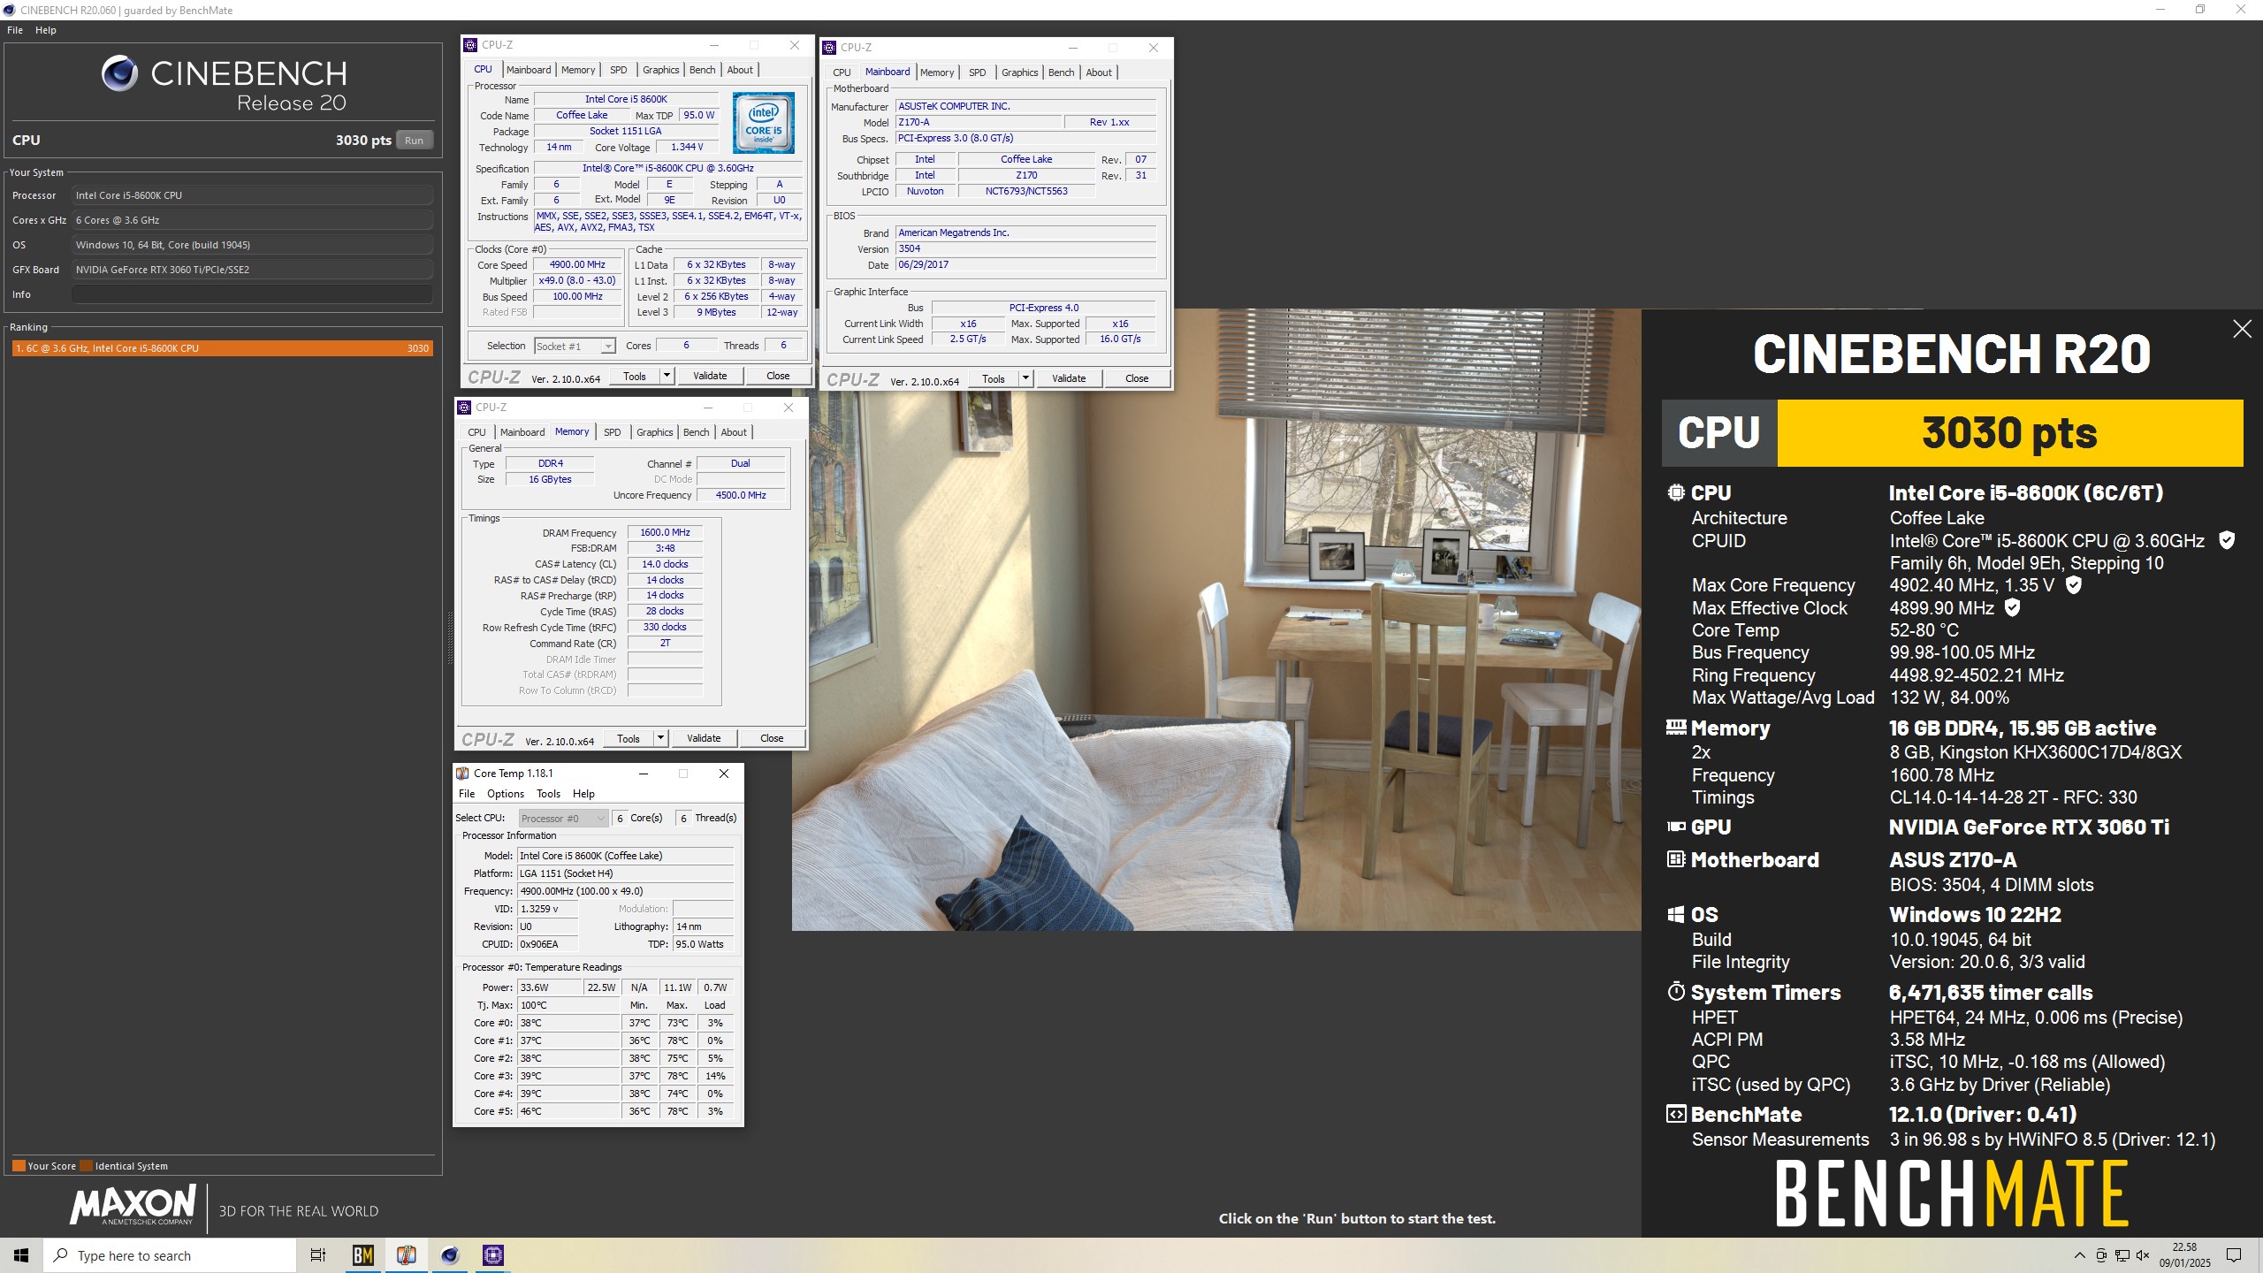
Task: Open Core Temp File menu
Action: click(467, 794)
